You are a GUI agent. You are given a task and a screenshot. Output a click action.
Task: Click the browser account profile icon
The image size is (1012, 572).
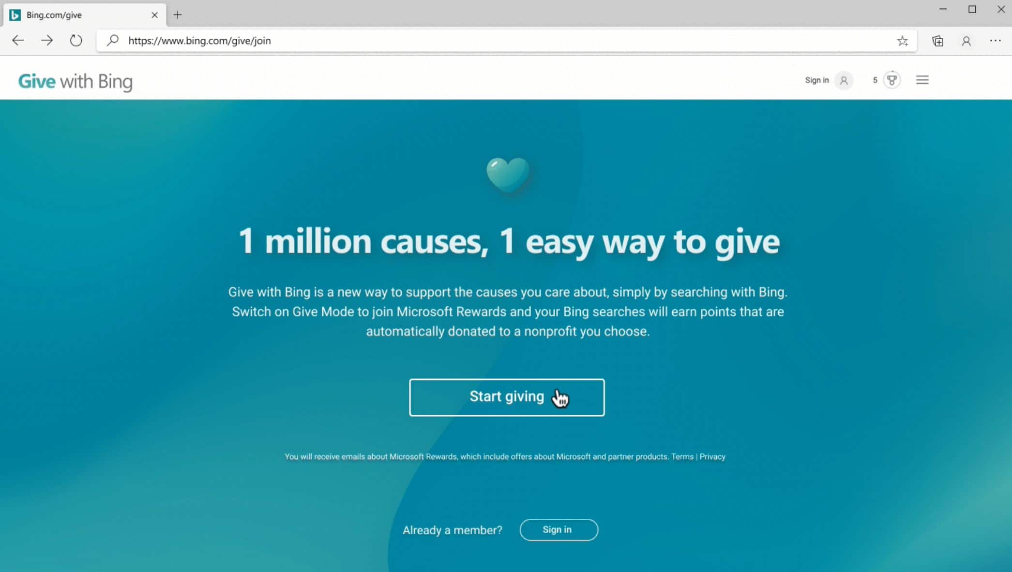967,40
